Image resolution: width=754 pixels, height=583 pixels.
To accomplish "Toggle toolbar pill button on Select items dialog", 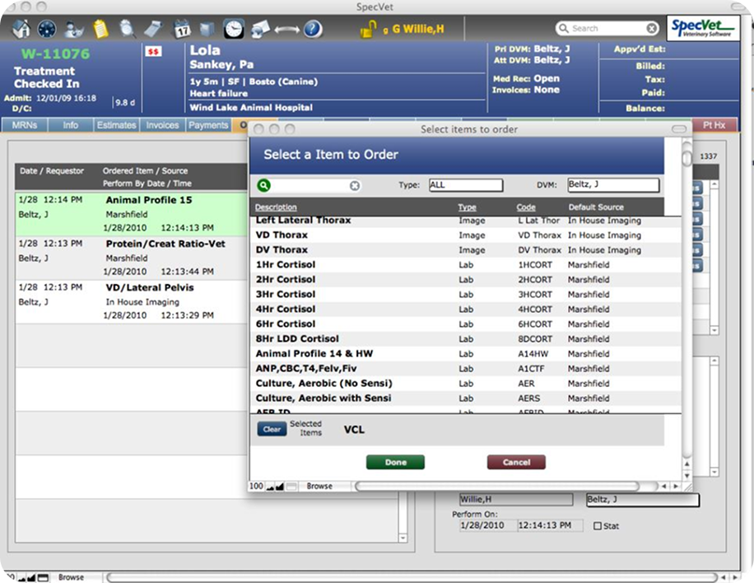I will pyautogui.click(x=679, y=129).
